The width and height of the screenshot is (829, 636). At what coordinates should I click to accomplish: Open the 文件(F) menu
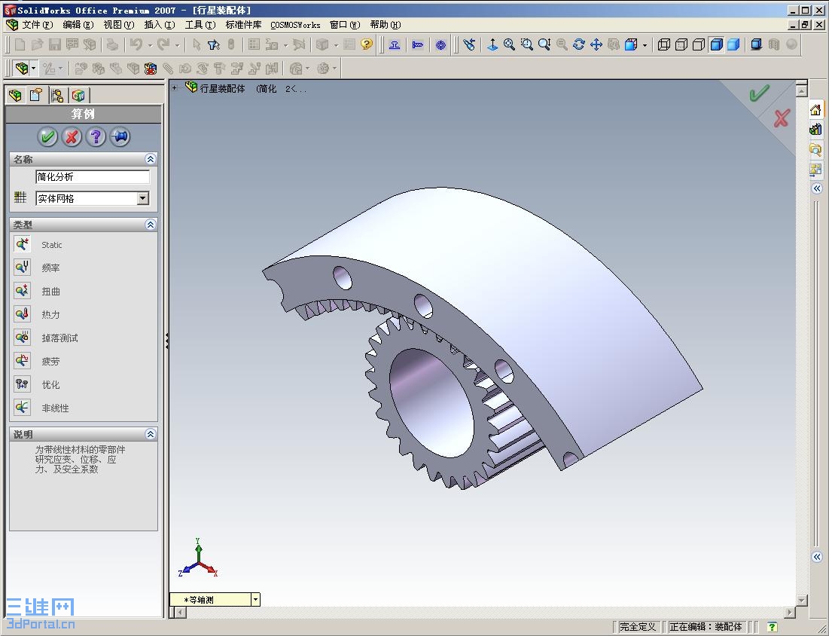click(37, 25)
